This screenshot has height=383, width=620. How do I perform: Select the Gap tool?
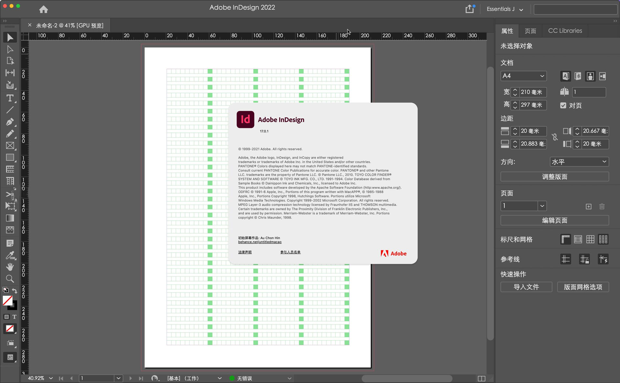point(10,73)
